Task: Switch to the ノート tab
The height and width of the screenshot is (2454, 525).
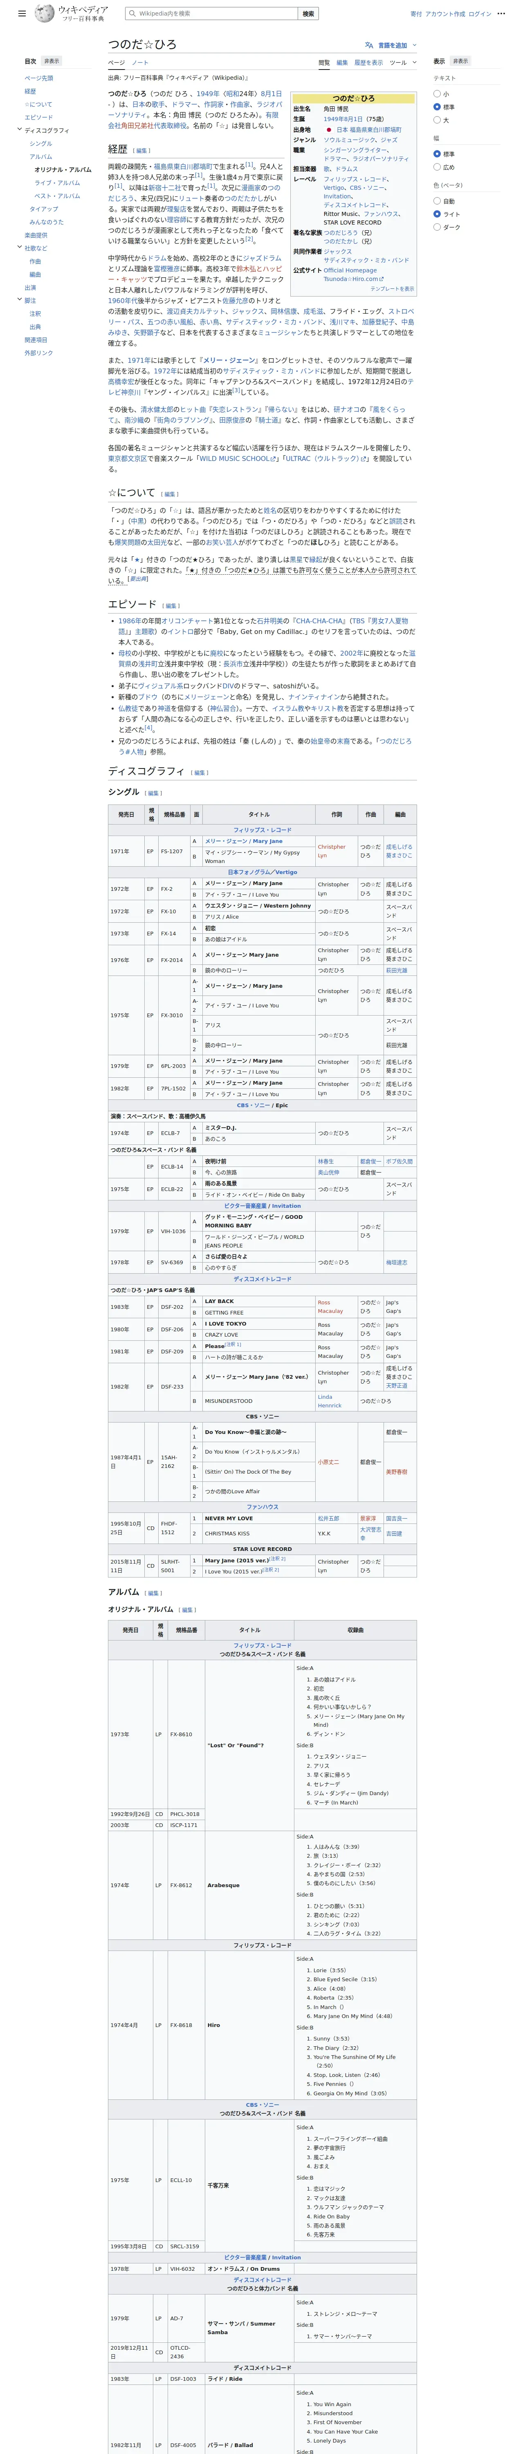Action: pyautogui.click(x=140, y=63)
